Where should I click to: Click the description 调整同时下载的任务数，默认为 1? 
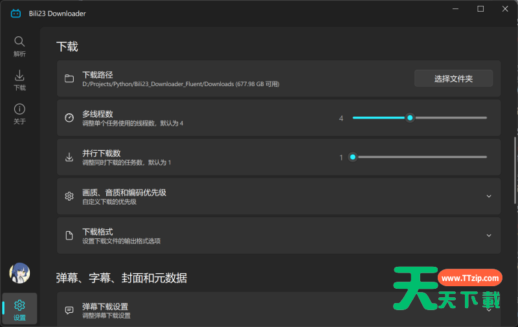coord(126,163)
